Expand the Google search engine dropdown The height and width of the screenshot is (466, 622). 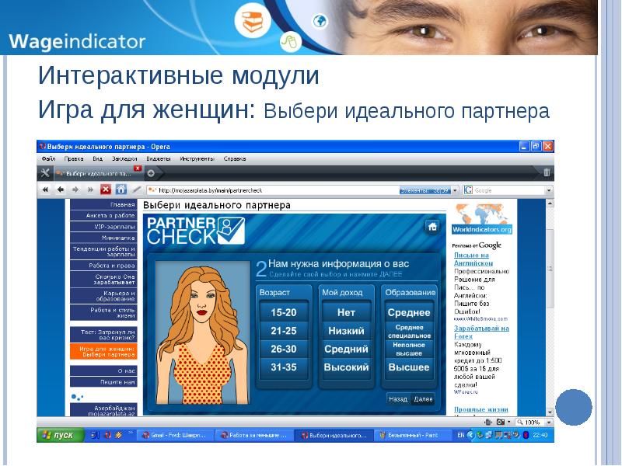click(x=548, y=190)
